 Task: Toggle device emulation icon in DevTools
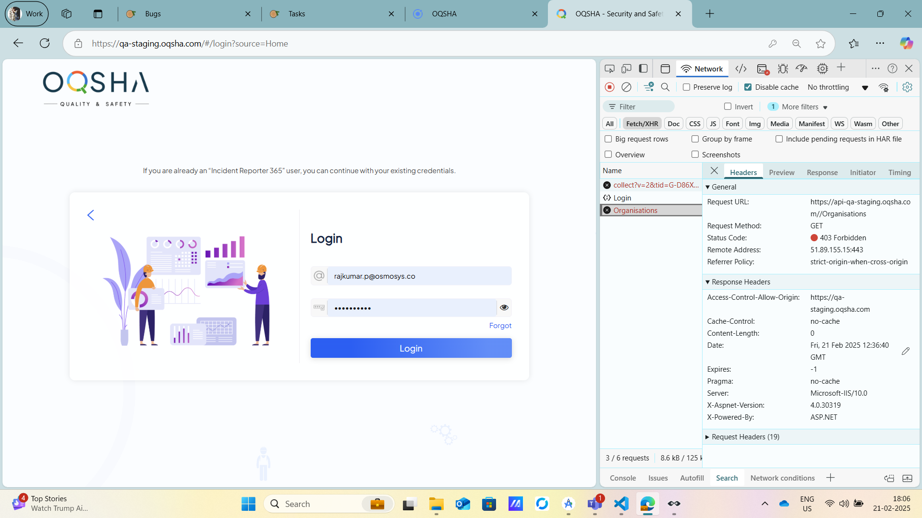(x=626, y=69)
